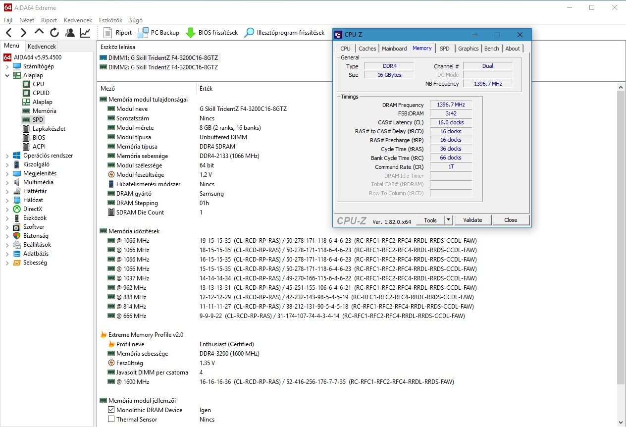Open the Kedvencek menu in menu bar
The image size is (626, 427).
point(78,20)
